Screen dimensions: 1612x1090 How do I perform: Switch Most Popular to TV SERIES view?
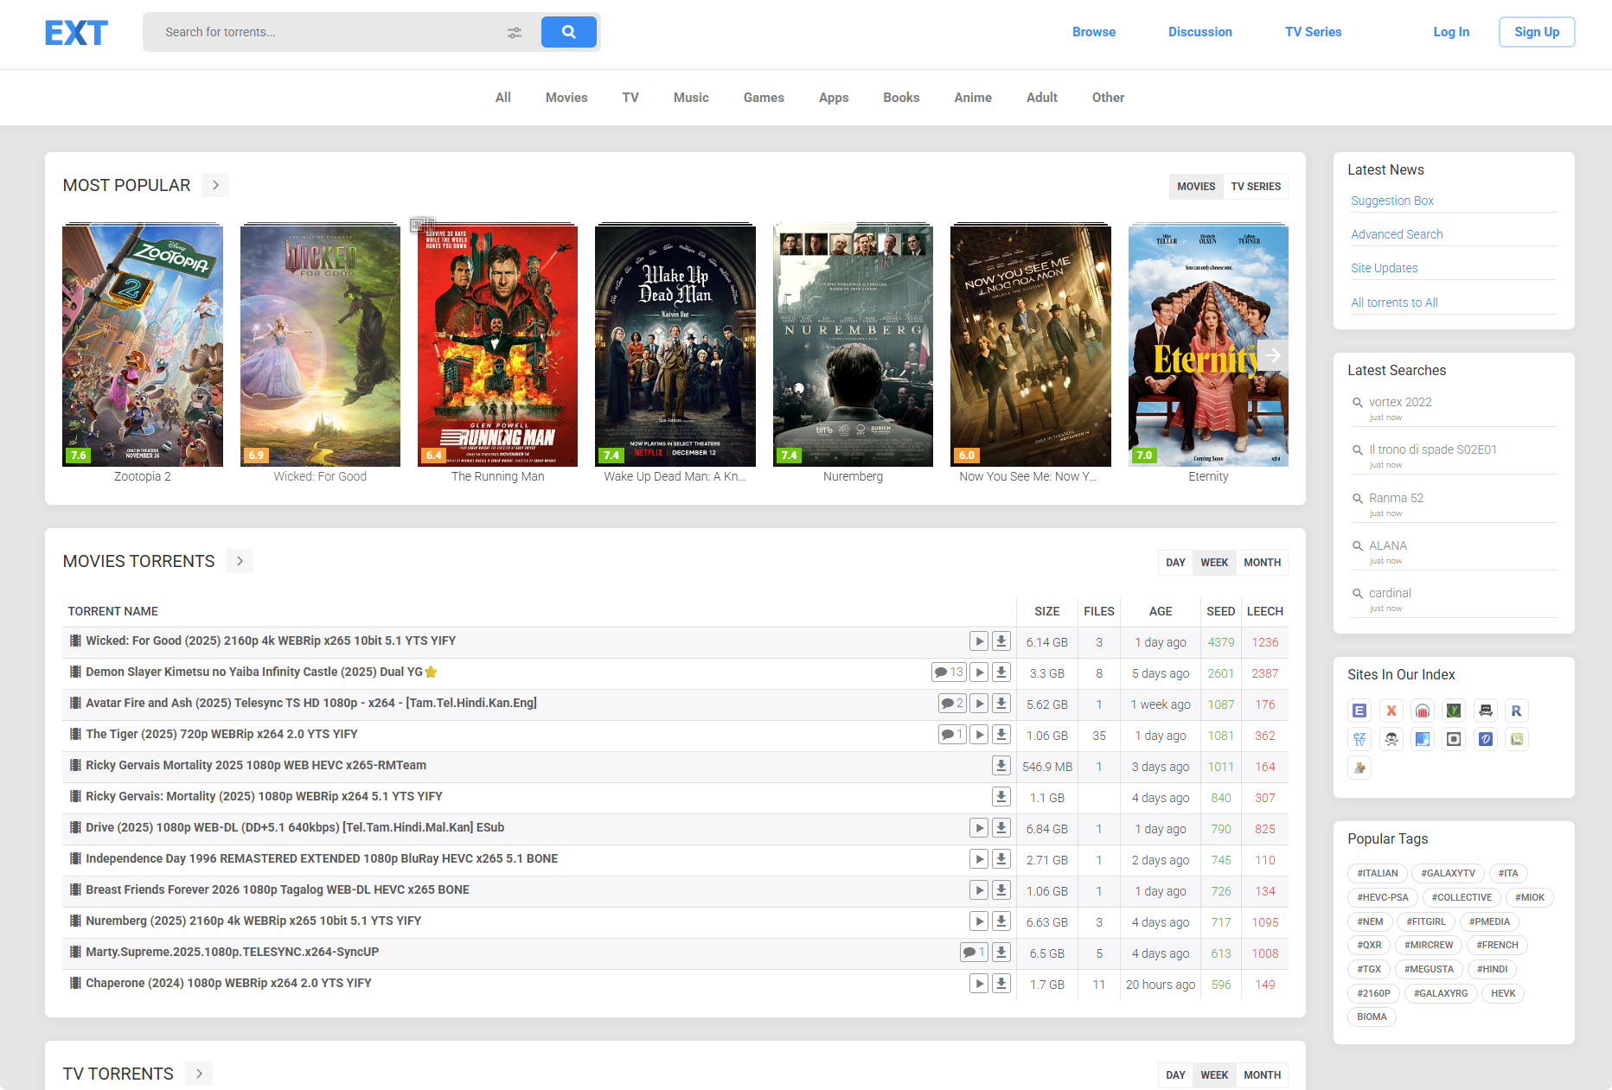(1255, 186)
